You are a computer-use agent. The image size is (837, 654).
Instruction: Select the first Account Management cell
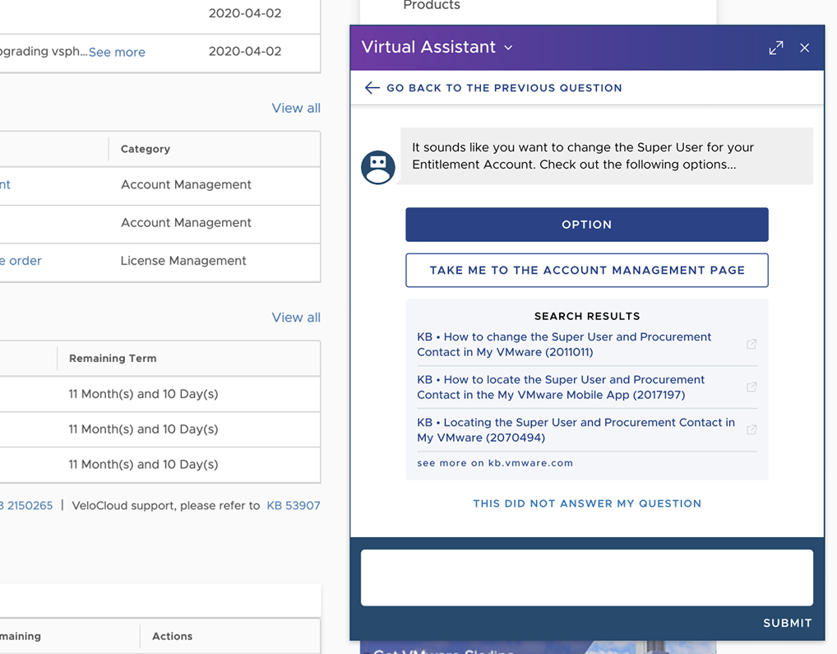coord(186,184)
